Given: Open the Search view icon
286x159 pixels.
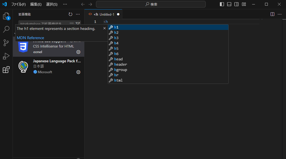Looking at the screenshot, I should click(x=6, y=29).
